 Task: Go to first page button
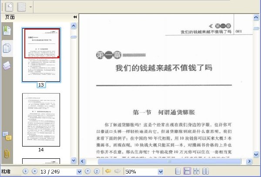pyautogui.click(x=25, y=171)
